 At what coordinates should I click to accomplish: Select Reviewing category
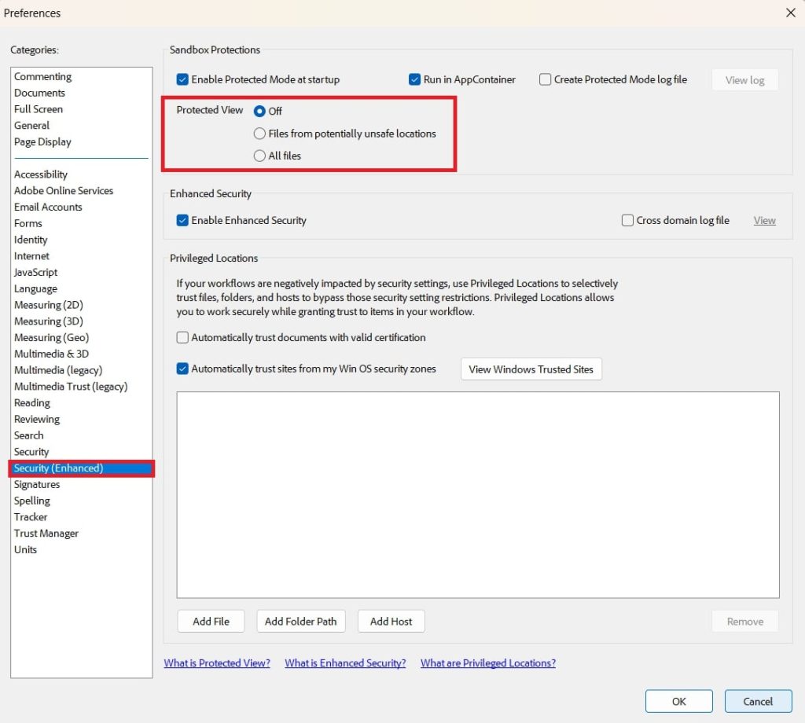pos(37,419)
